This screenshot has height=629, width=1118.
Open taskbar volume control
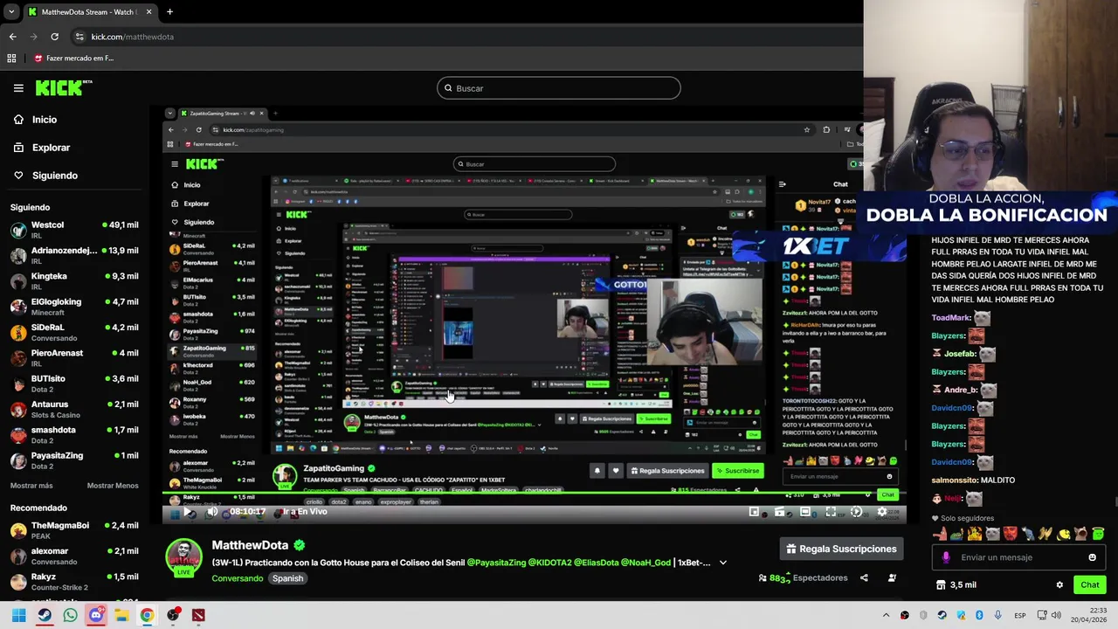(1056, 615)
